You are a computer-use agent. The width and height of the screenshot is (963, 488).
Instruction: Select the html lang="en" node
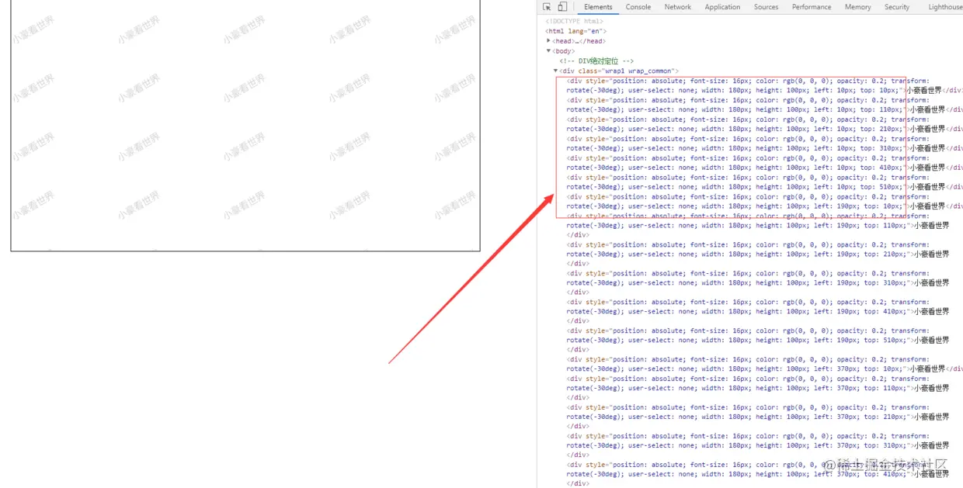(x=576, y=31)
